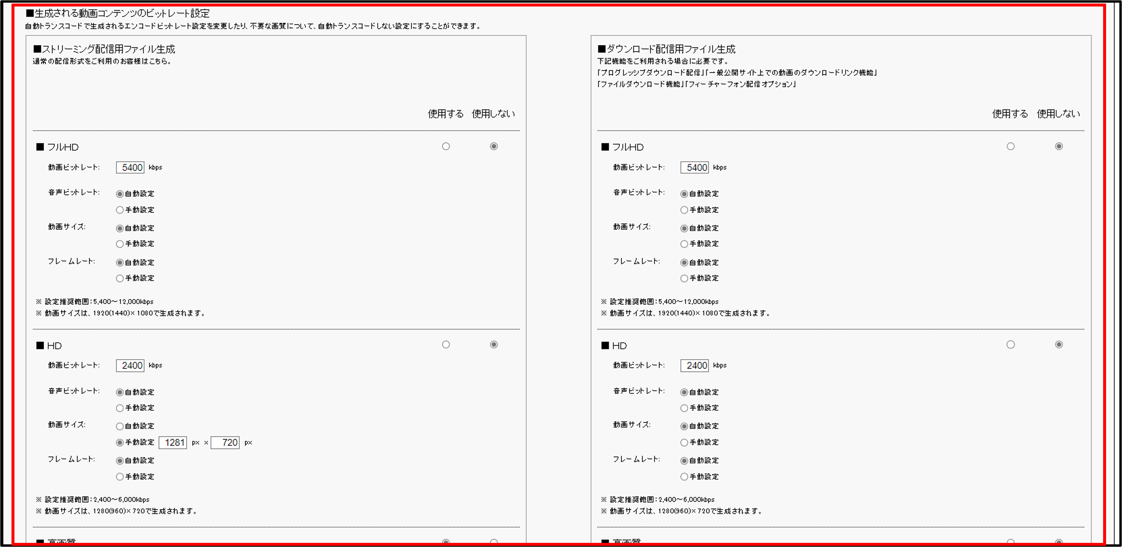1122x547 pixels.
Task: Set download HD フレームレート to 手動設定
Action: (684, 477)
